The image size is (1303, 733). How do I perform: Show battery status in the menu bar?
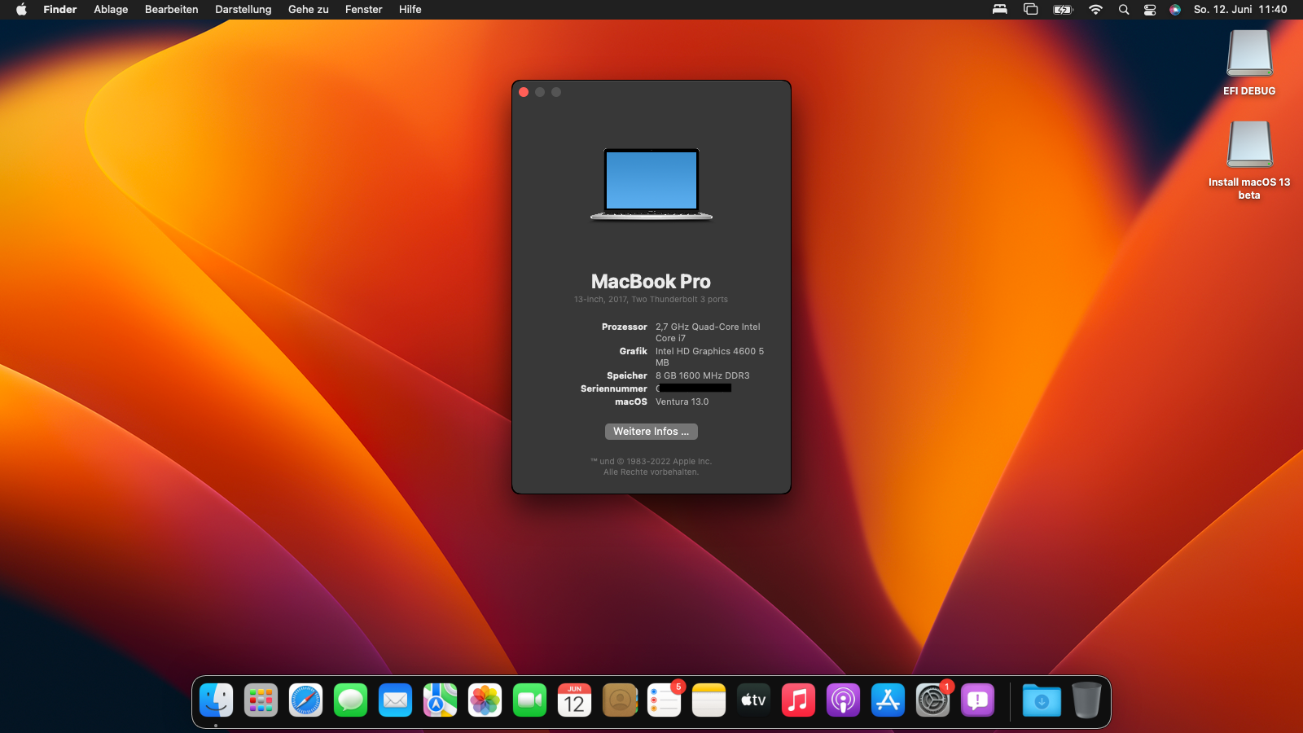[1063, 10]
